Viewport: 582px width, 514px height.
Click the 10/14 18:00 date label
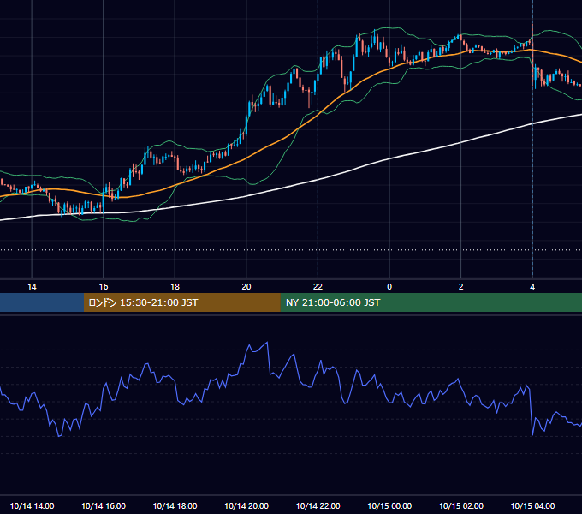pos(175,505)
